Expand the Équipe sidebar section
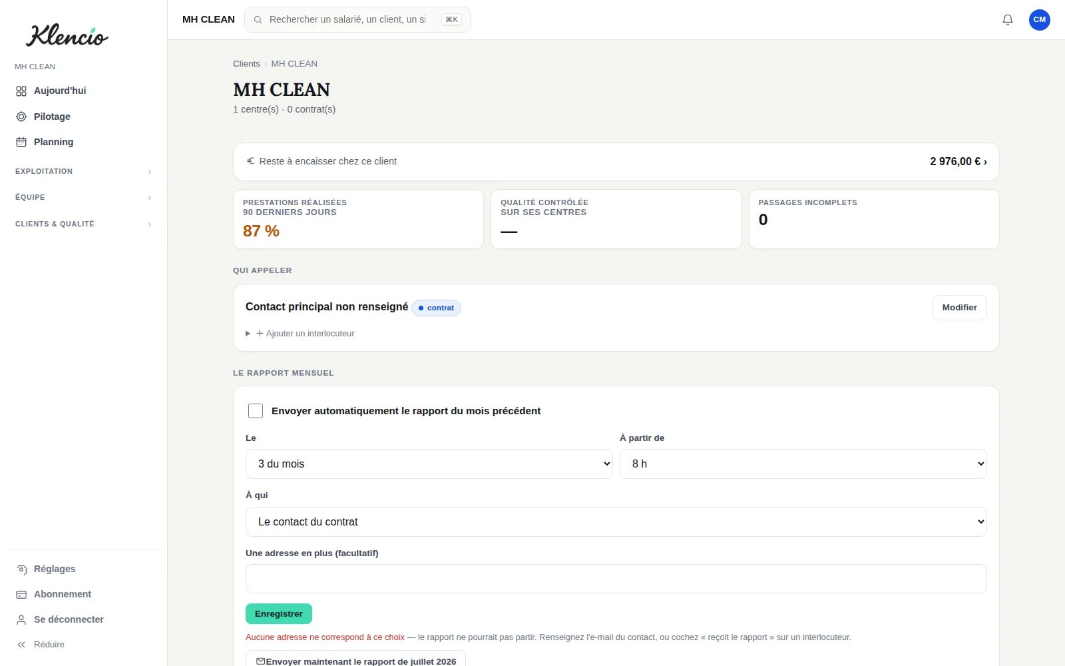 coord(84,197)
